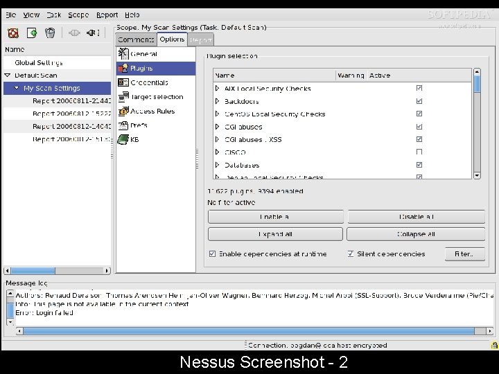Click the Name column header in plugin list
Screen dimensions: 499x374
[x=274, y=75]
